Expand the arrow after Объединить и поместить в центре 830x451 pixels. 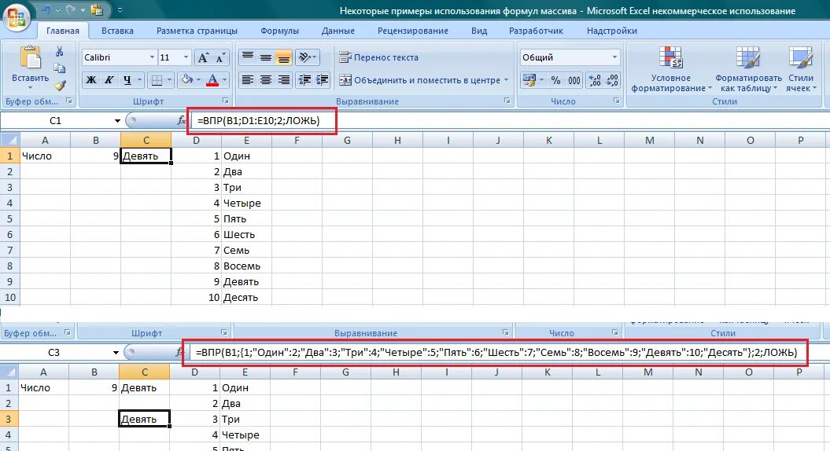(506, 80)
